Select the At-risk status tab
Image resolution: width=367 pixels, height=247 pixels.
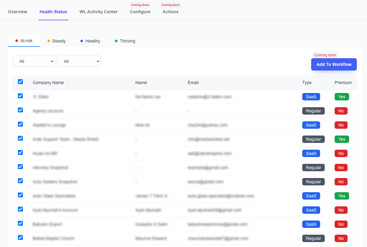click(x=24, y=41)
